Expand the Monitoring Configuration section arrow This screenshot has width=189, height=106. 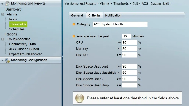tap(2, 60)
